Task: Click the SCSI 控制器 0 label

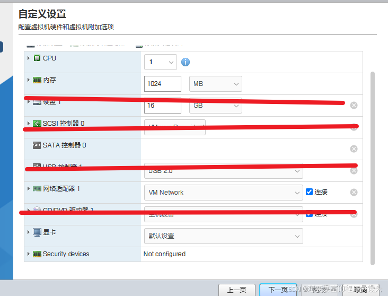Action: 64,124
